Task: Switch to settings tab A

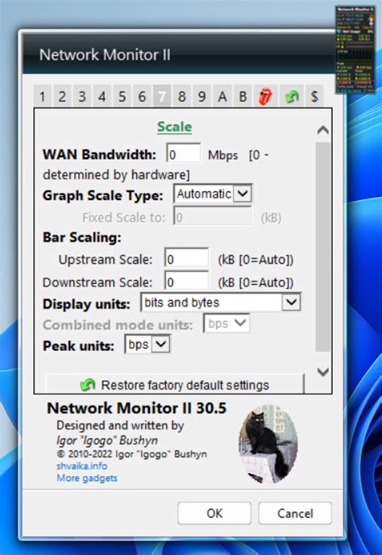Action: click(x=222, y=96)
